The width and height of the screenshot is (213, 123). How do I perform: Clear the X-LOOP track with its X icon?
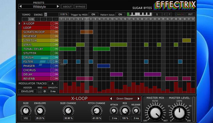[52, 24]
